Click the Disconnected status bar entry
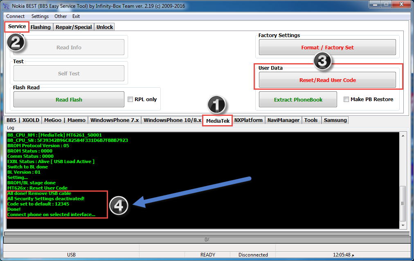The height and width of the screenshot is (261, 414). (253, 255)
